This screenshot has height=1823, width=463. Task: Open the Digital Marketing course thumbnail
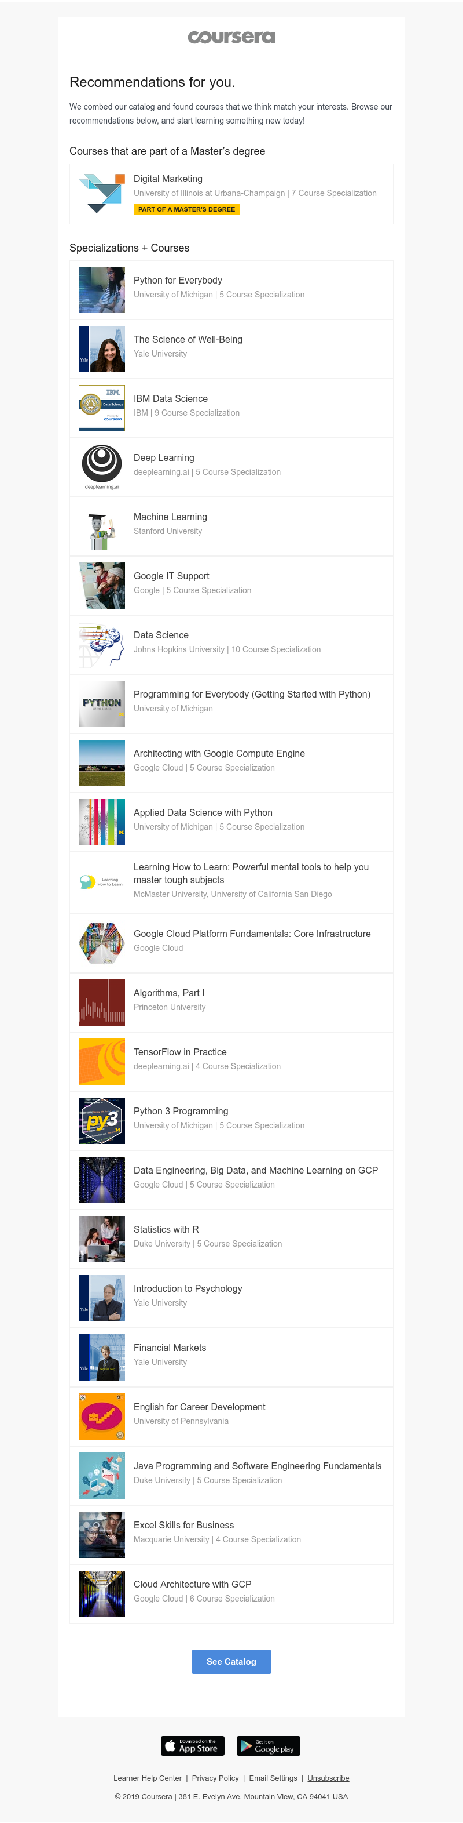(x=102, y=193)
